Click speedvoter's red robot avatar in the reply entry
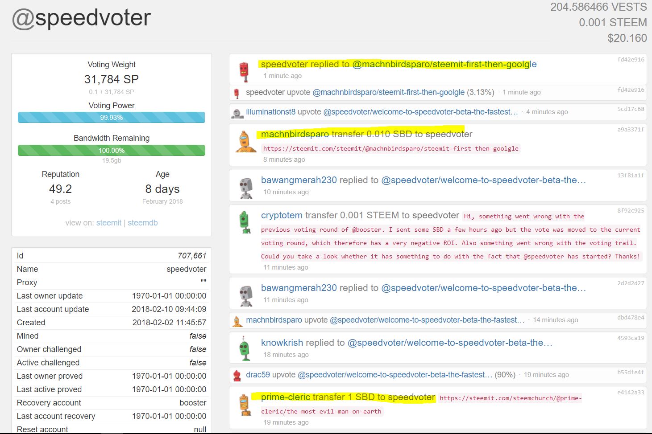 tap(244, 71)
